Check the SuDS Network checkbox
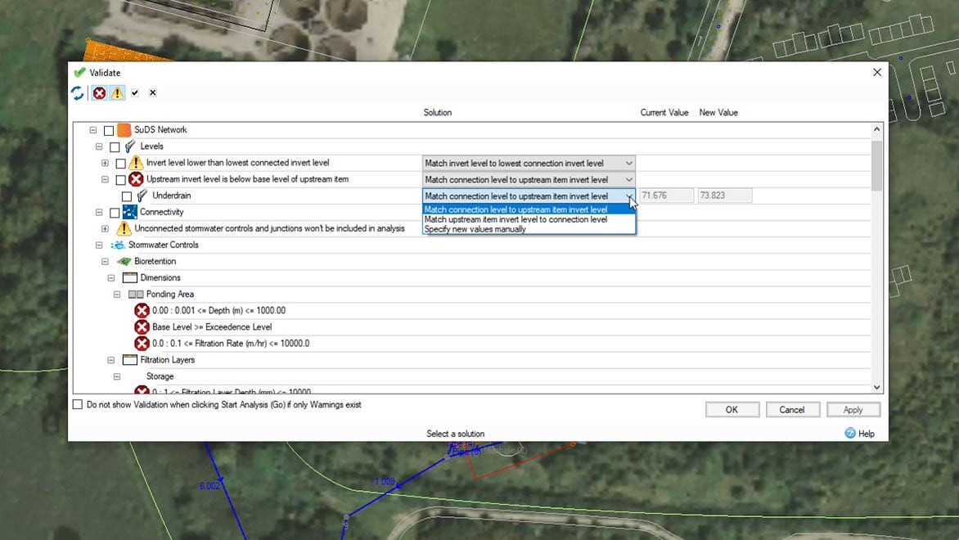Image resolution: width=959 pixels, height=540 pixels. coord(109,130)
